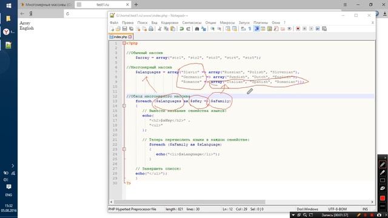This screenshot has width=388, height=218.
Task: Select the pencil drawing tool in side panel
Action: [x=383, y=164]
